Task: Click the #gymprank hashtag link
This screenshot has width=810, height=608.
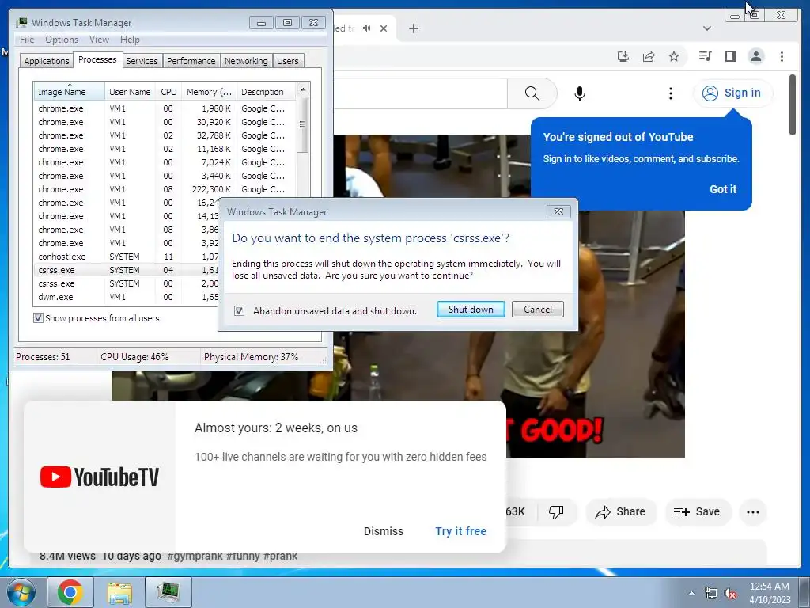Action: (x=195, y=557)
